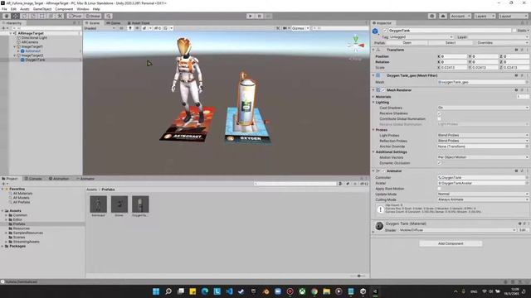
Task: Open the Cast Shadows dropdown
Action: [483, 108]
